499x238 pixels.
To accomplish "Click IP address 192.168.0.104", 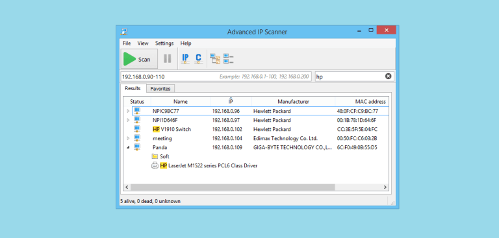I will 227,138.
